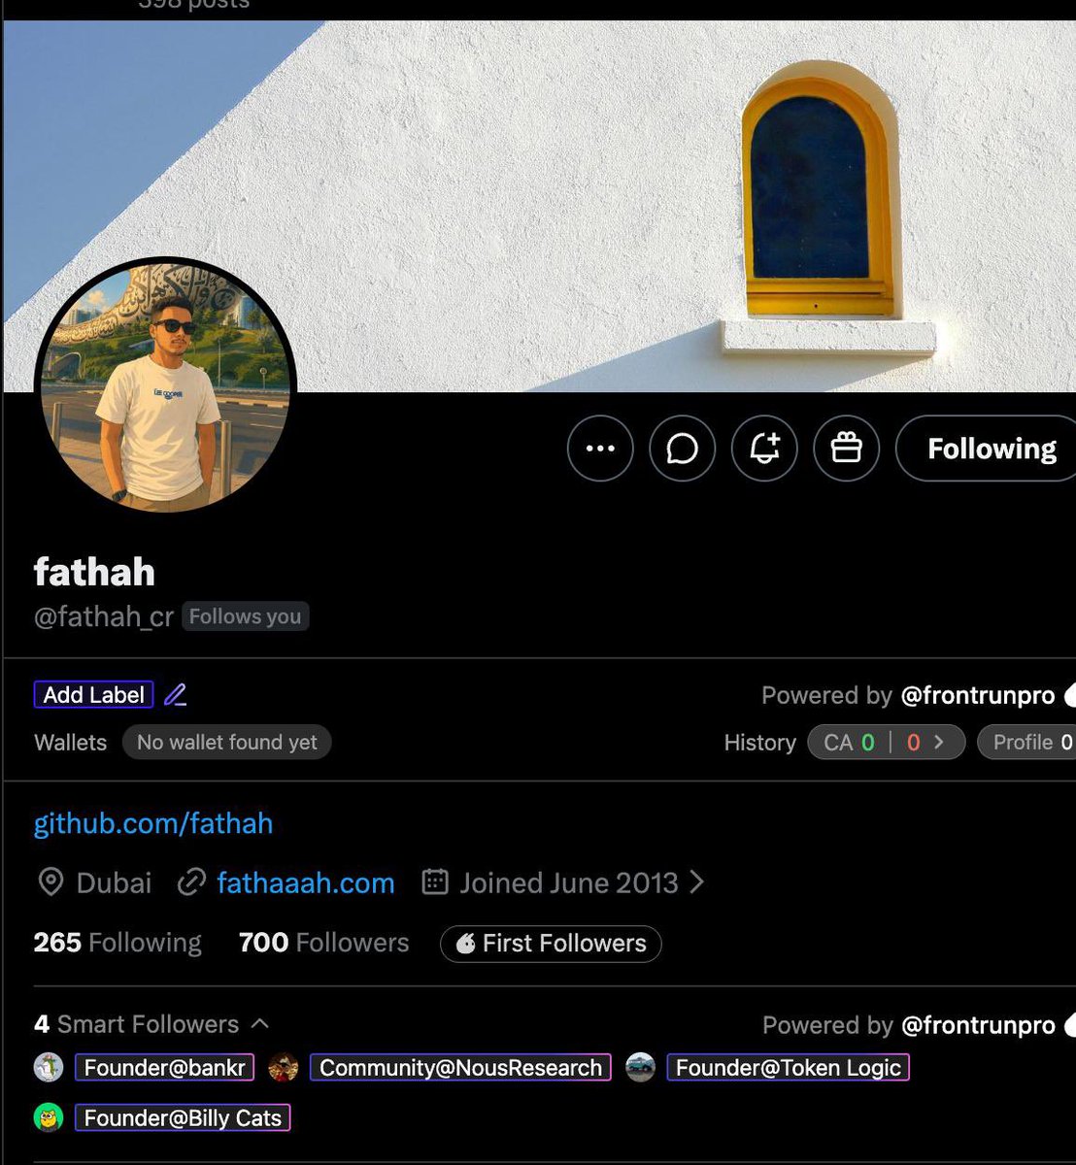Open the @frontrunpro link beside Add Label

pyautogui.click(x=978, y=695)
